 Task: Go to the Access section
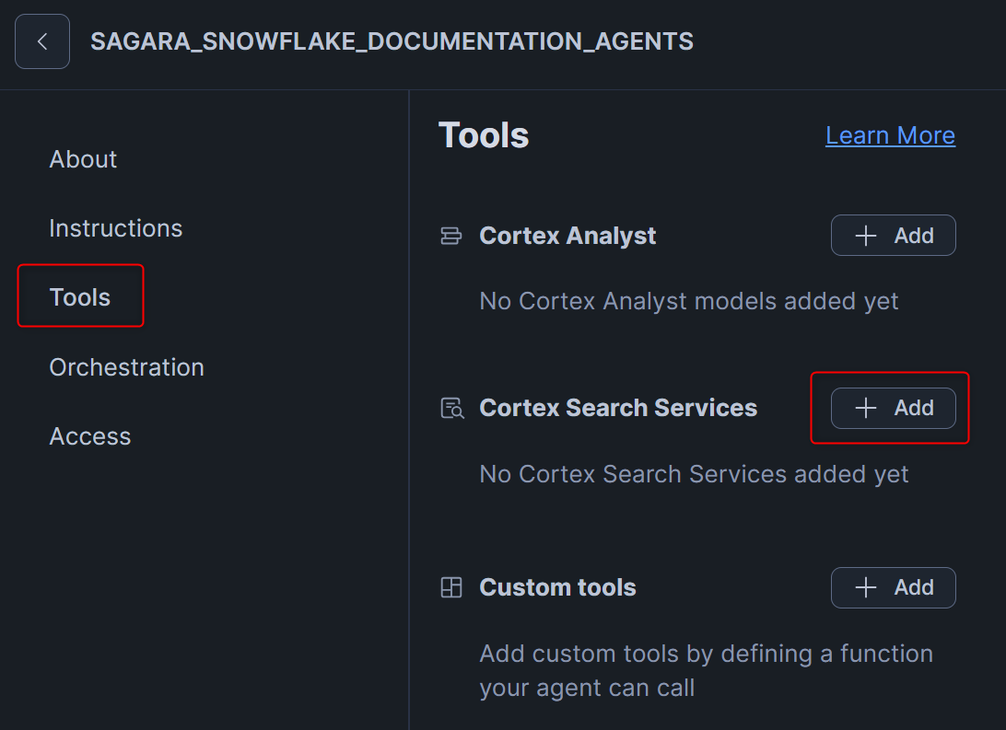(x=90, y=436)
